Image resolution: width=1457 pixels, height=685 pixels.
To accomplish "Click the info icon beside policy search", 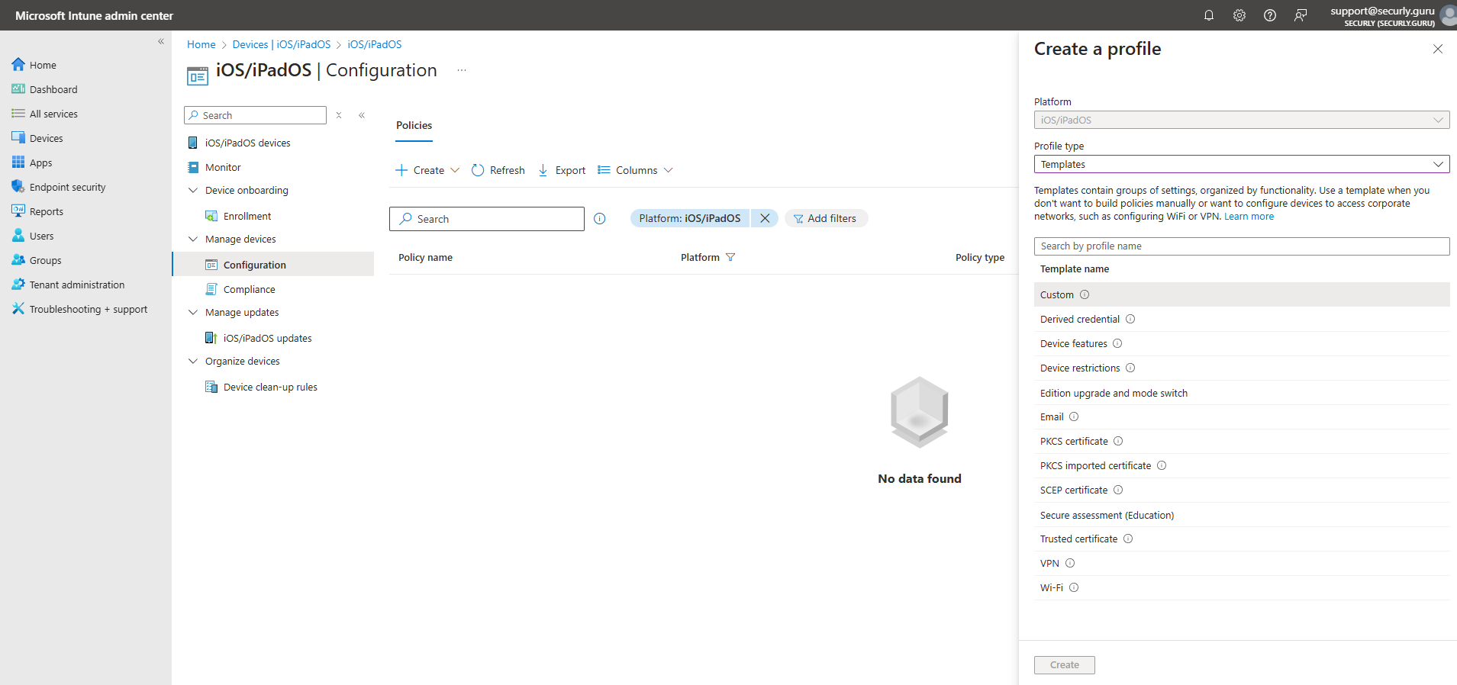I will (600, 219).
